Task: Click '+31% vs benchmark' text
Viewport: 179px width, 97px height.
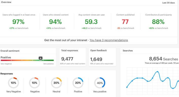Action: coord(56,28)
